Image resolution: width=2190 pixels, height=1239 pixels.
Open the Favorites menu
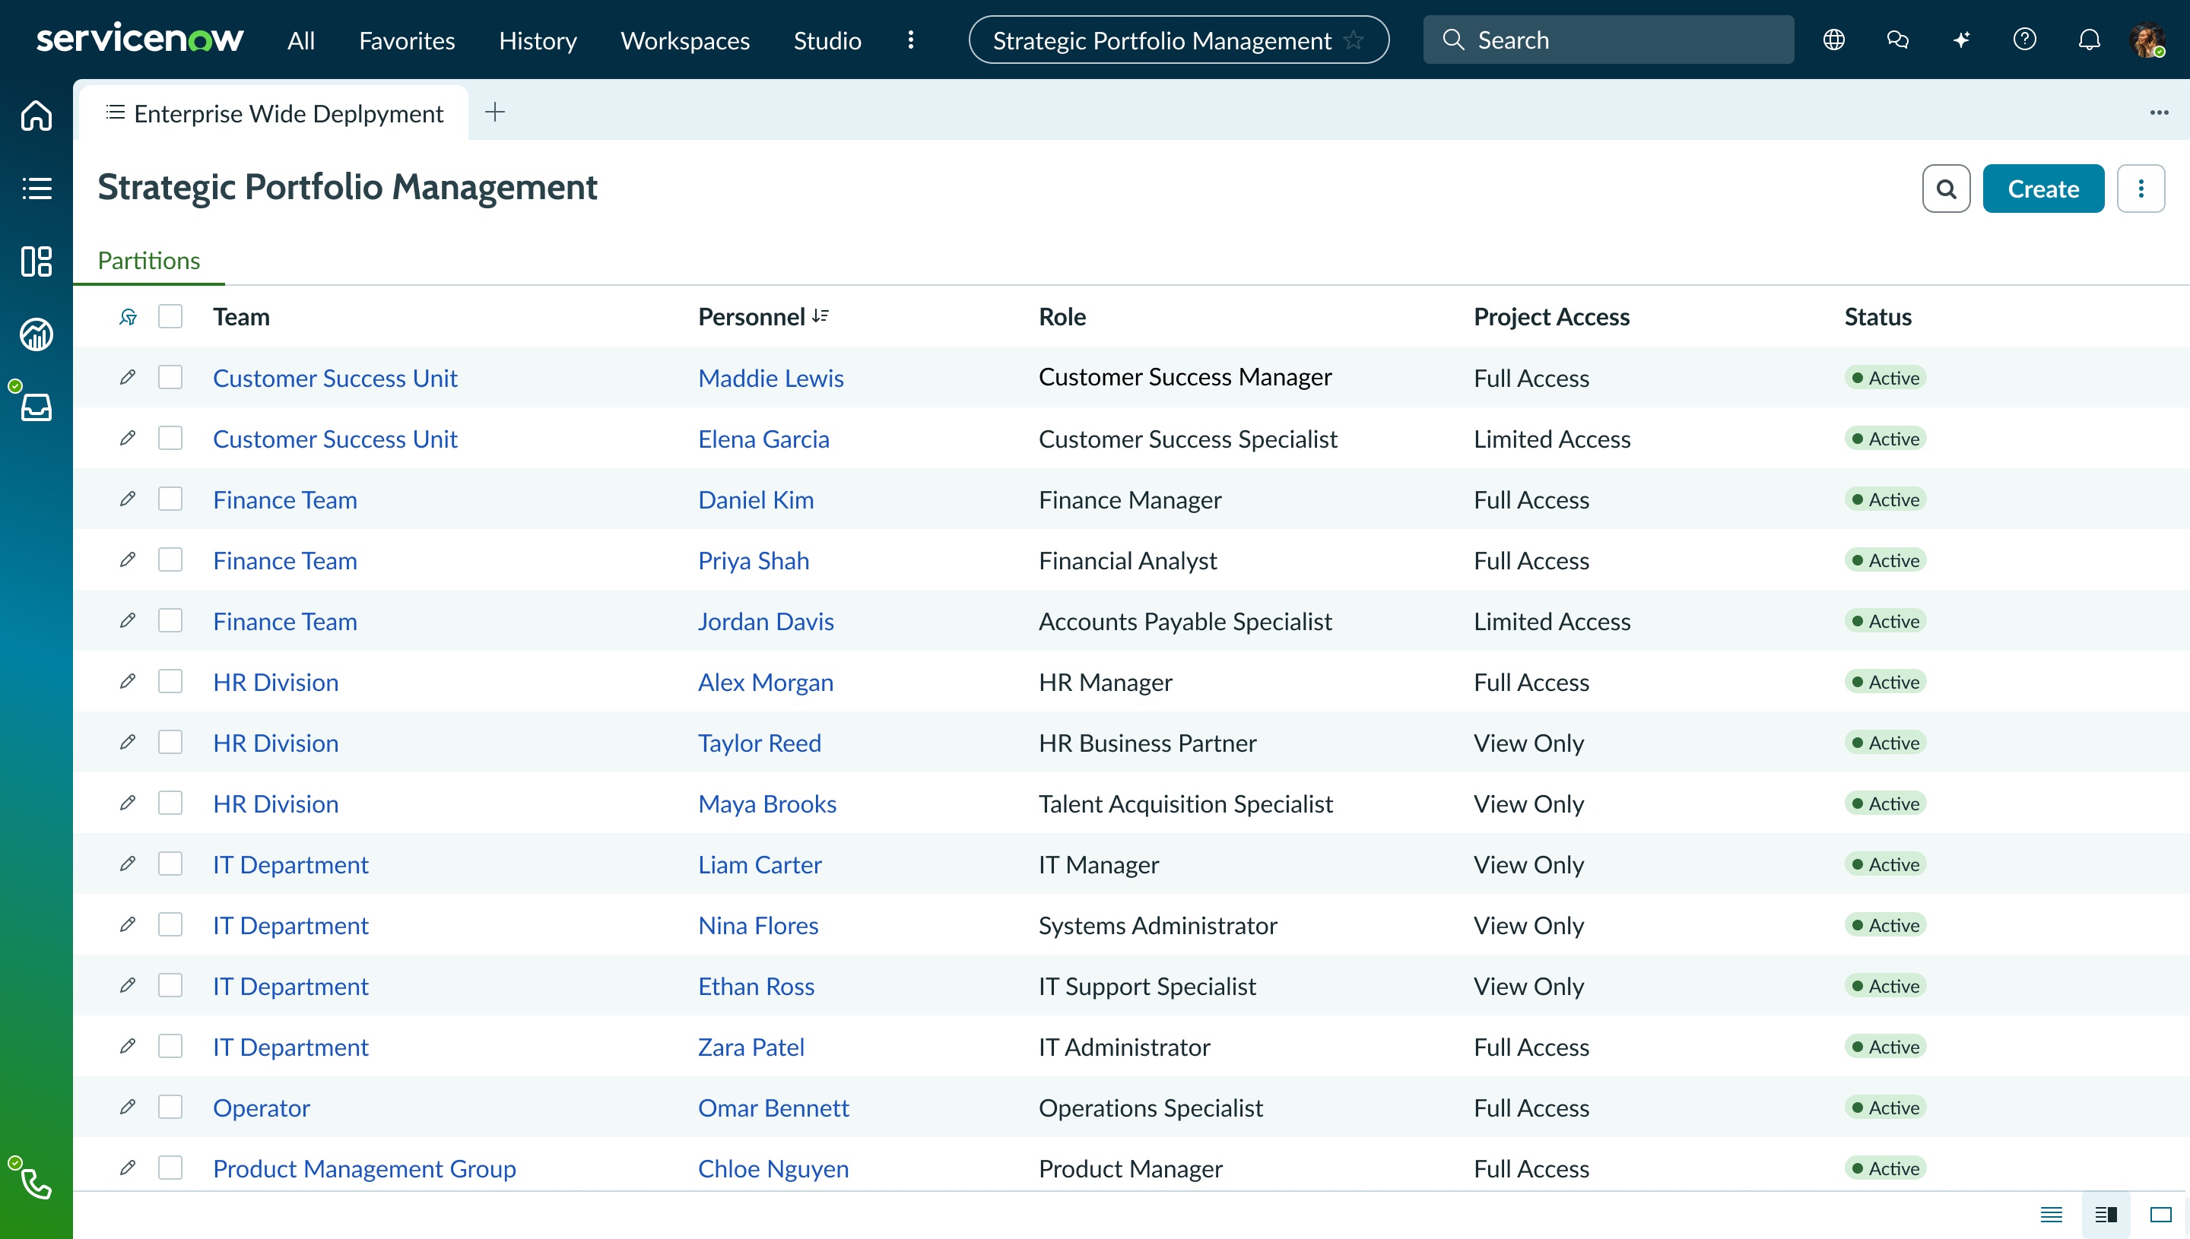407,40
